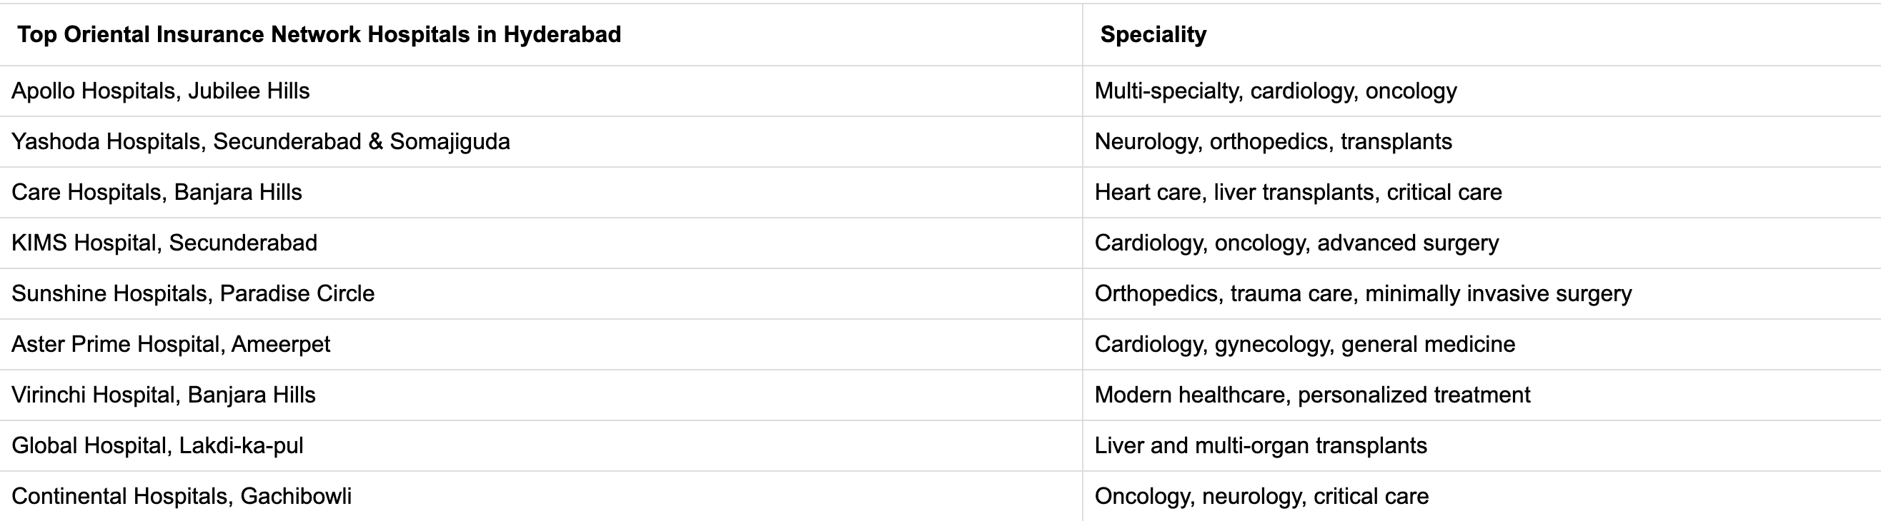Screen dimensions: 1881x521
Task: Click Oncology, neurology, critical care cell
Action: click(1262, 497)
